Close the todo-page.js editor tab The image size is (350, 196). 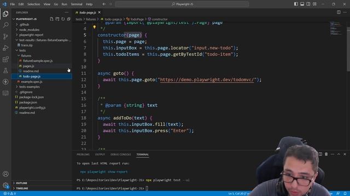tap(100, 13)
